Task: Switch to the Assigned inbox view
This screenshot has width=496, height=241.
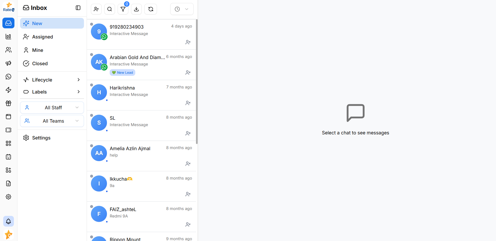Action: tap(43, 37)
